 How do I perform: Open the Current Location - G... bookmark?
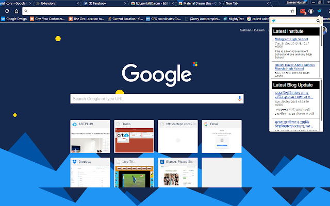[x=125, y=19]
